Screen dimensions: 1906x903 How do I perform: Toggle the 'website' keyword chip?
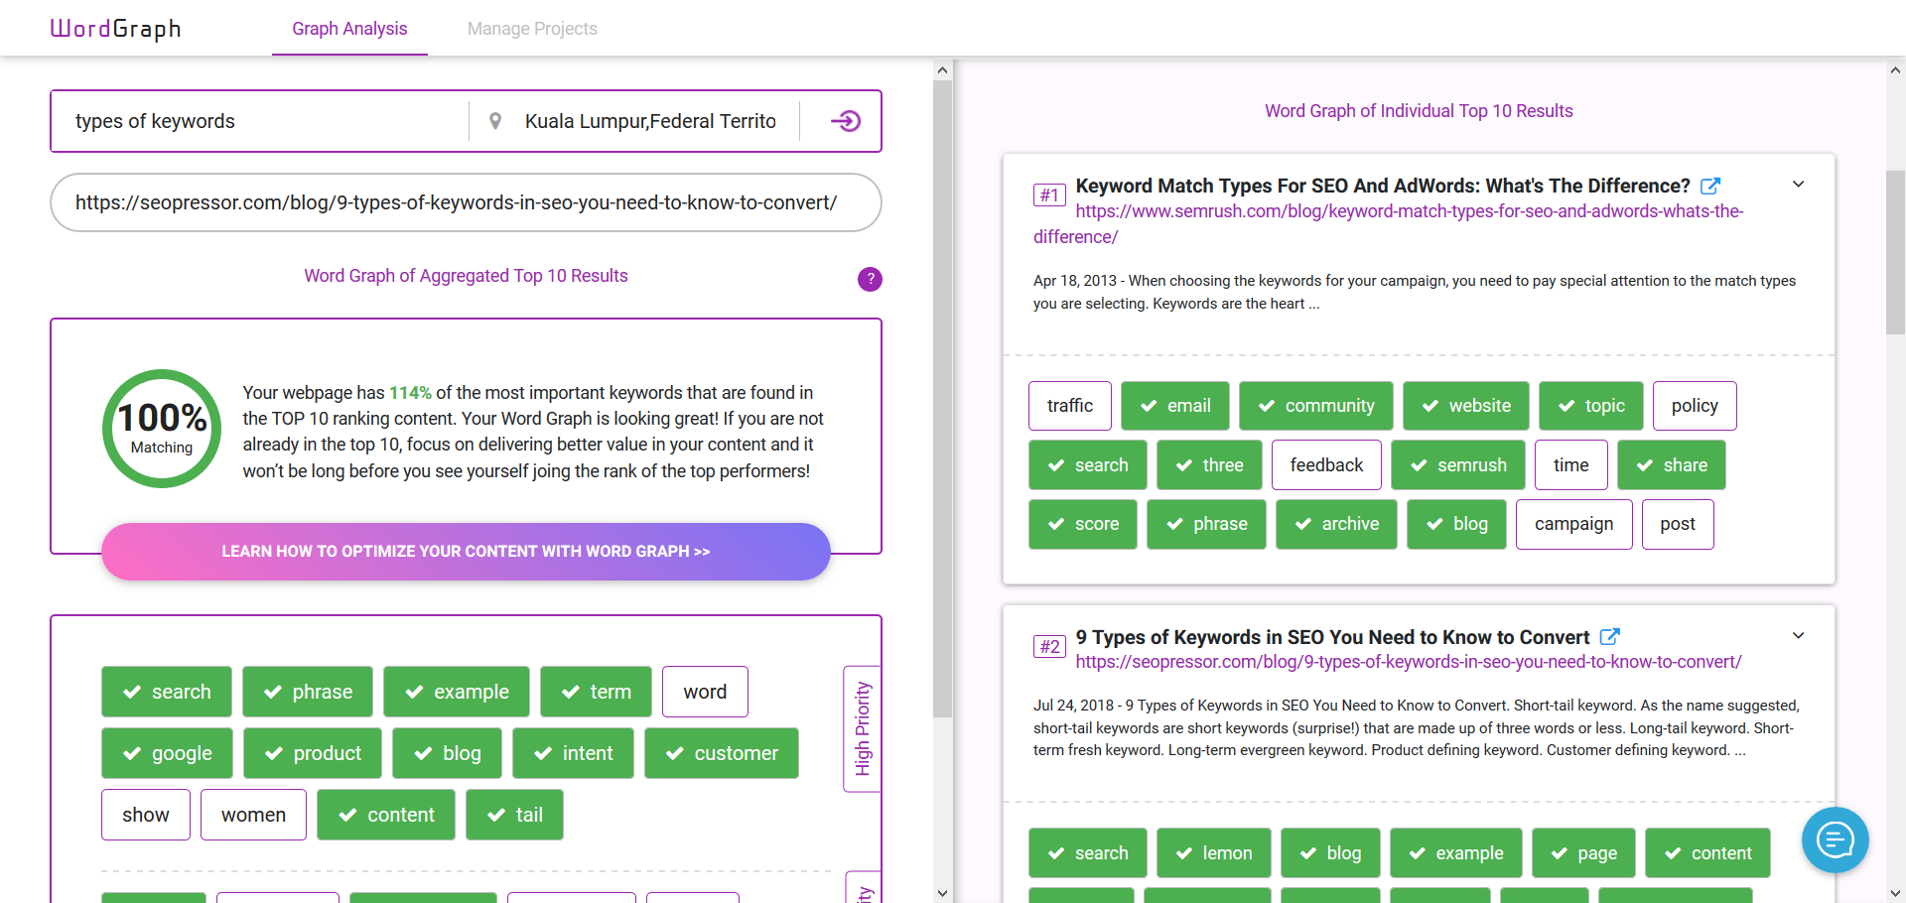coord(1466,406)
